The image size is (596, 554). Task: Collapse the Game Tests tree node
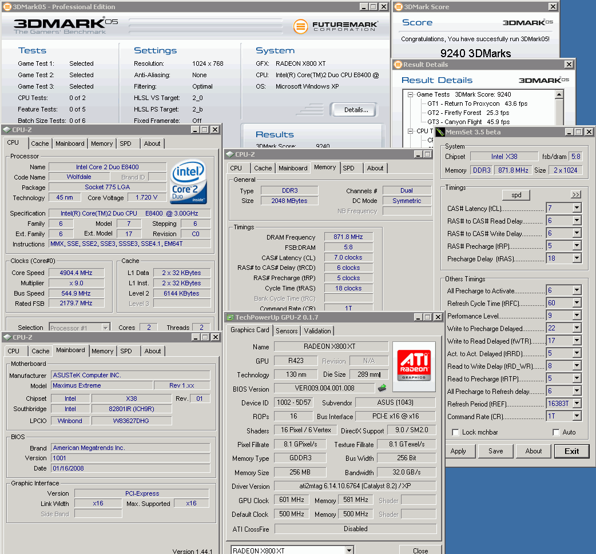(411, 94)
